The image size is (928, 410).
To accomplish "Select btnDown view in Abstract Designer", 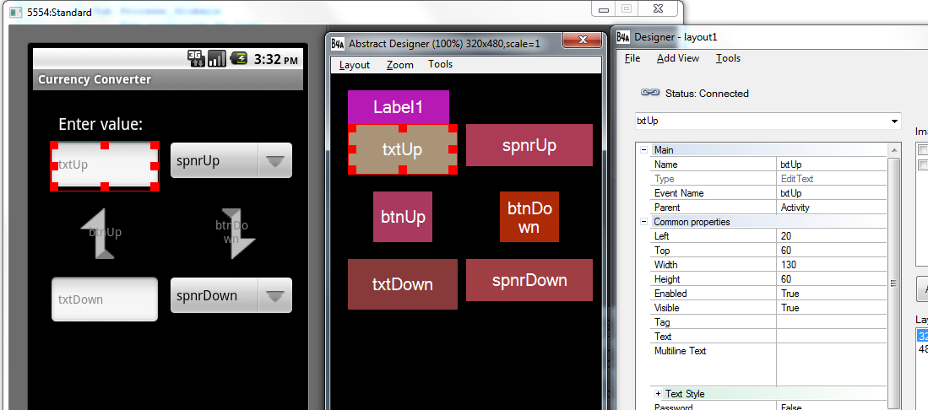I will tap(529, 217).
